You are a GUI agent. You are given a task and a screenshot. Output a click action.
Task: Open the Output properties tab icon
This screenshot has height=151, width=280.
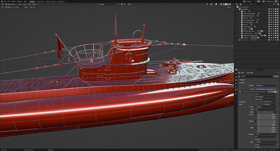pos(236,80)
